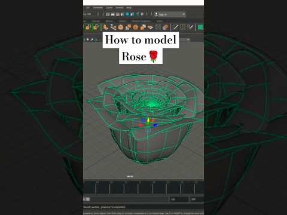Click the animation end time field 200
This screenshot has width=287, height=215.
coord(197,199)
